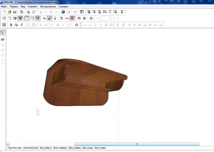Image resolution: width=214 pixels, height=152 pixels.
Task: Open the Элемент menu
Action: tap(32, 7)
